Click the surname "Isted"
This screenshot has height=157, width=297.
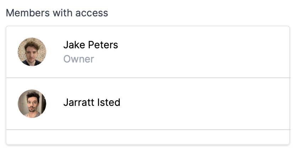tap(109, 102)
